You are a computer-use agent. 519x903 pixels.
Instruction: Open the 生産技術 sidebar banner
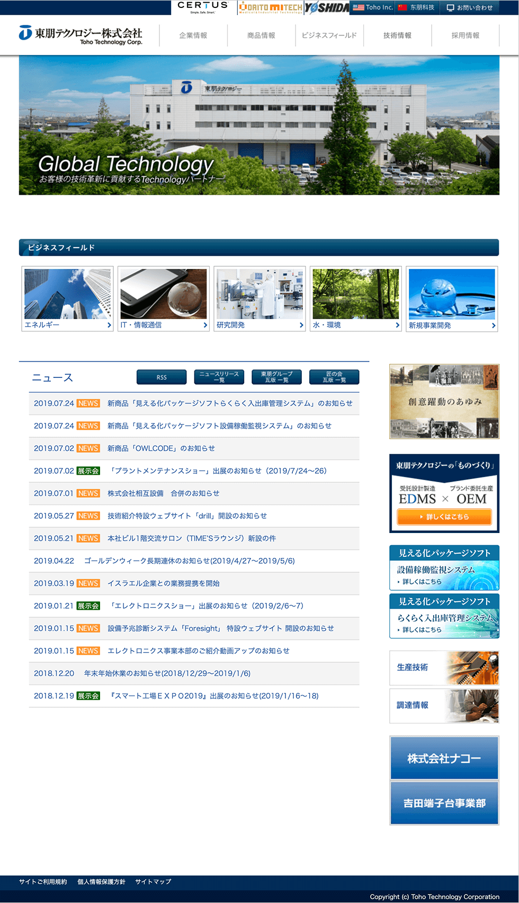(444, 668)
